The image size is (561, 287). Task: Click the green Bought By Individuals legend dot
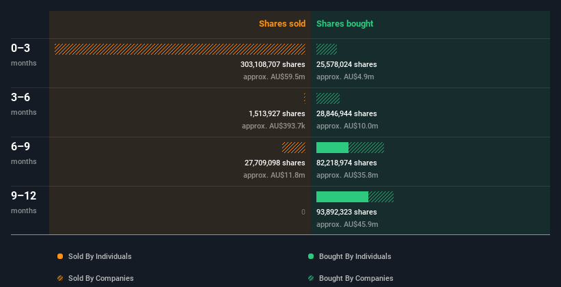311,256
